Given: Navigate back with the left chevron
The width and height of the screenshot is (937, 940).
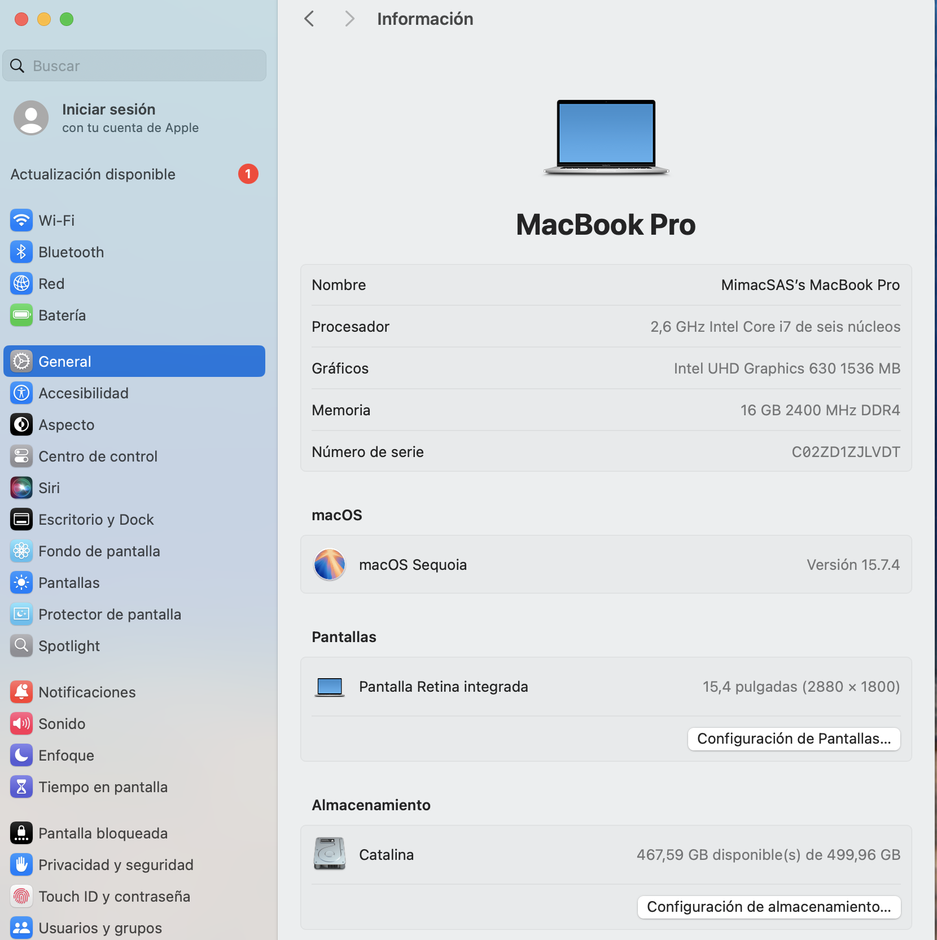Looking at the screenshot, I should pyautogui.click(x=309, y=19).
